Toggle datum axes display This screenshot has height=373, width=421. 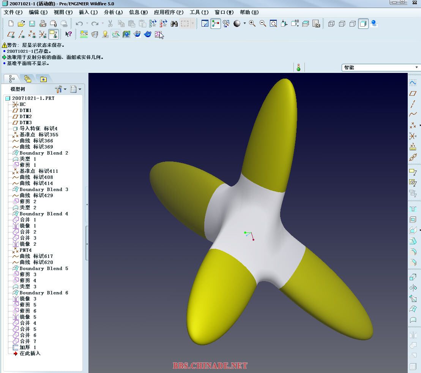point(22,35)
